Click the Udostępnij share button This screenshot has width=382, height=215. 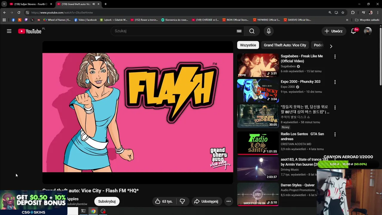[x=206, y=201]
